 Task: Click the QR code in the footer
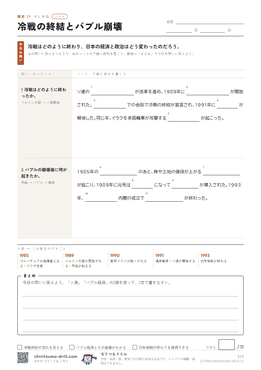(x=23, y=357)
